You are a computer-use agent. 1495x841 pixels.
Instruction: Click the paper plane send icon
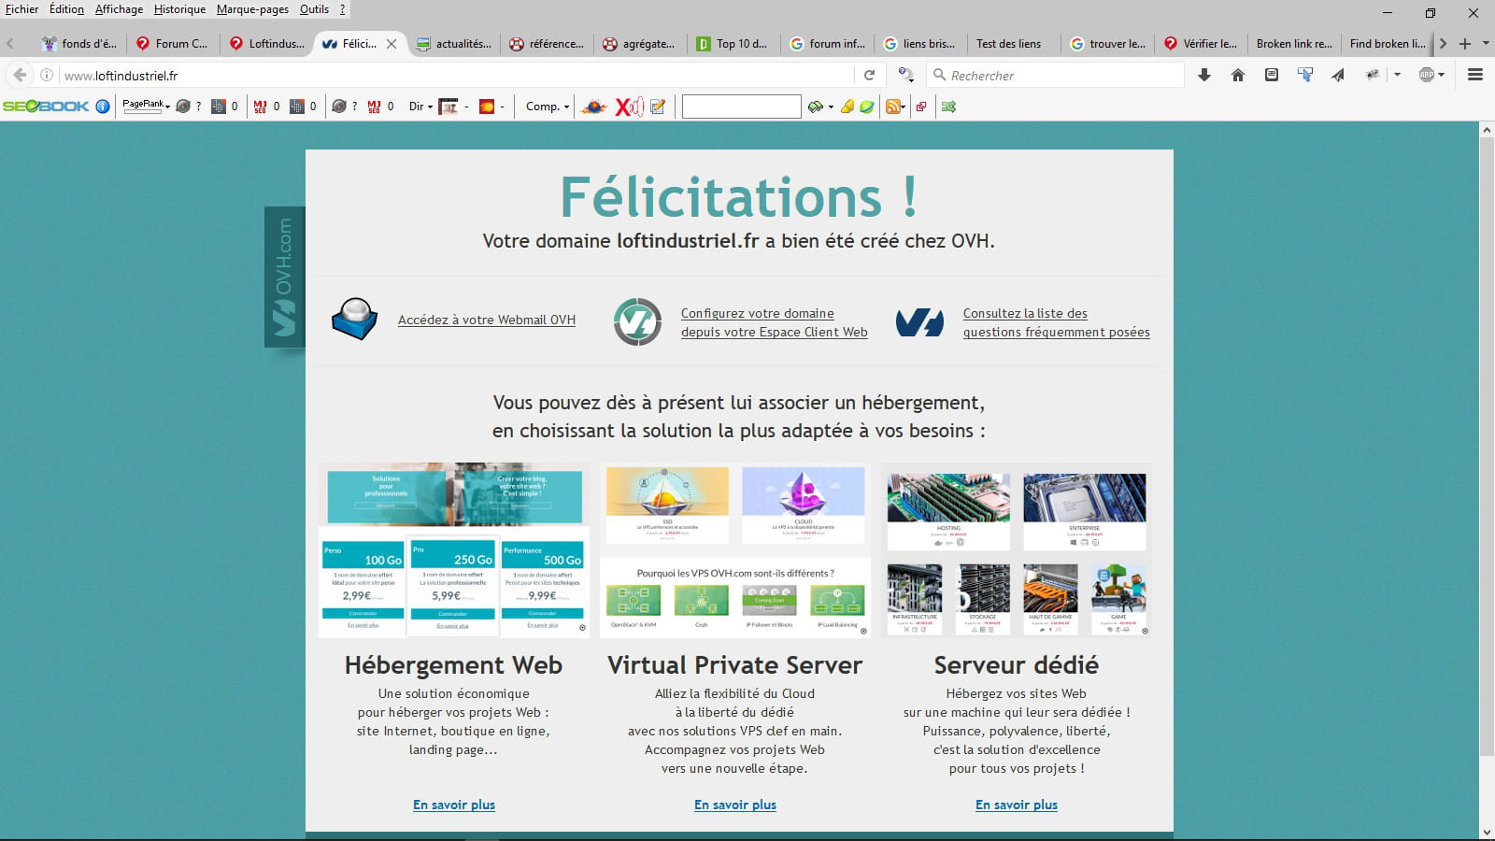tap(1338, 75)
